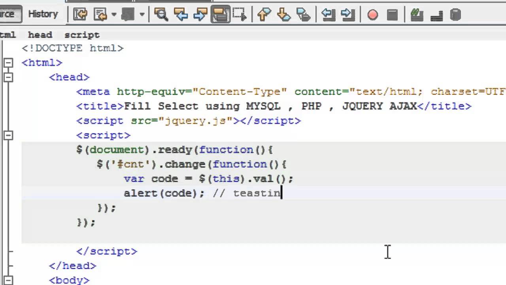Screen dimensions: 506x285
Task: Click the var code = $(this).val() line
Action: click(x=208, y=179)
